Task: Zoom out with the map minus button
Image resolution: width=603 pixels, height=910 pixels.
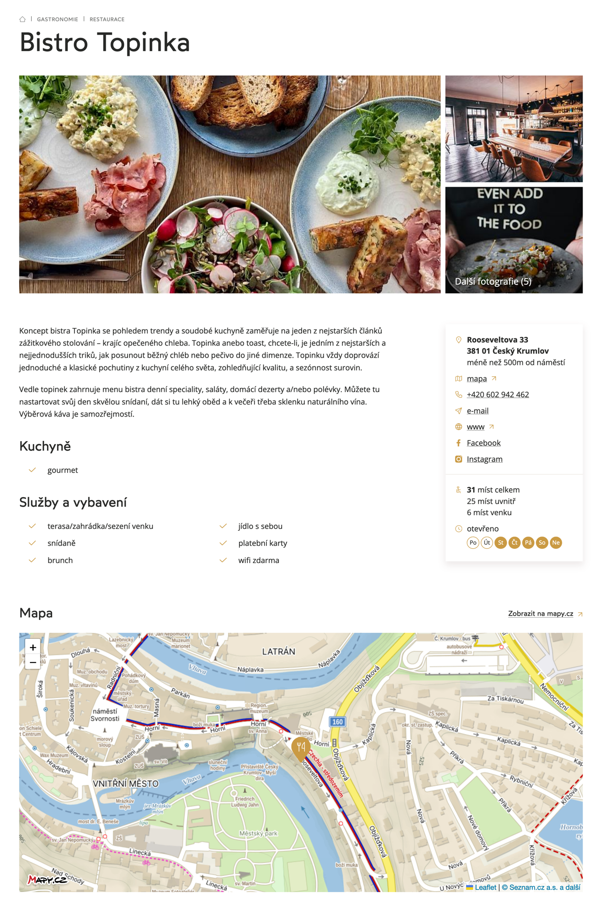Action: click(x=33, y=662)
